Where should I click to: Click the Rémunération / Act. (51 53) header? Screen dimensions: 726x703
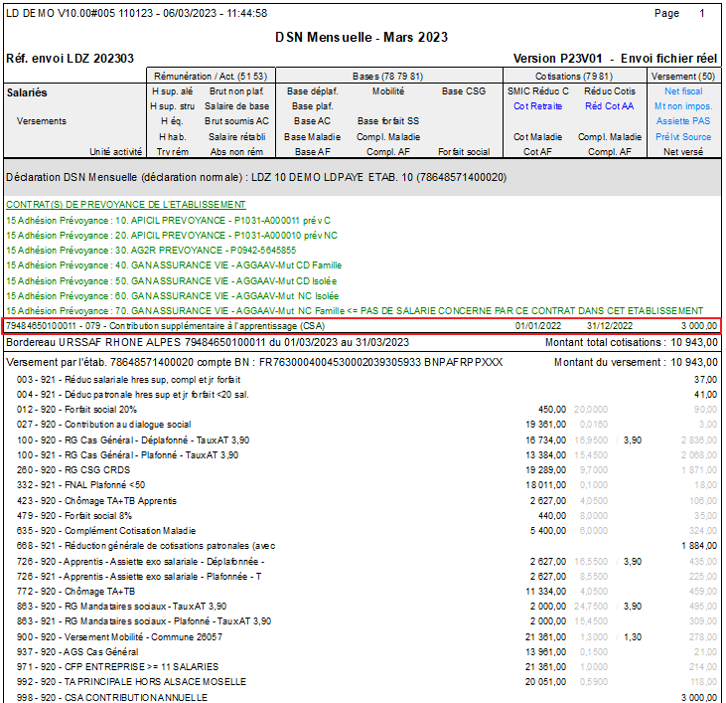(x=210, y=76)
